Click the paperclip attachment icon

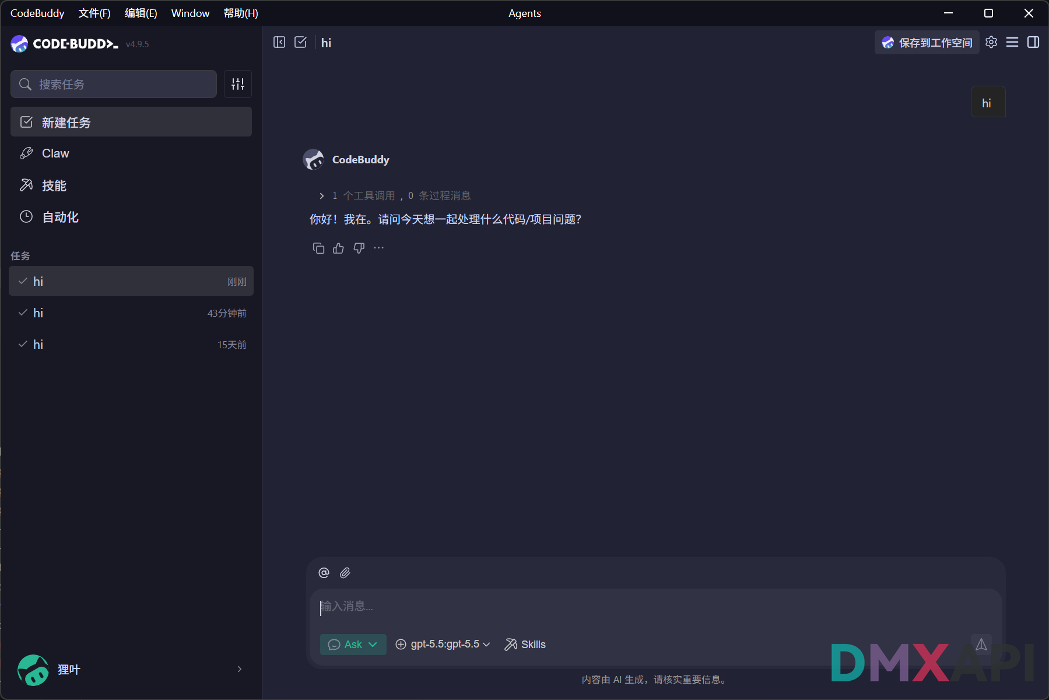click(345, 573)
